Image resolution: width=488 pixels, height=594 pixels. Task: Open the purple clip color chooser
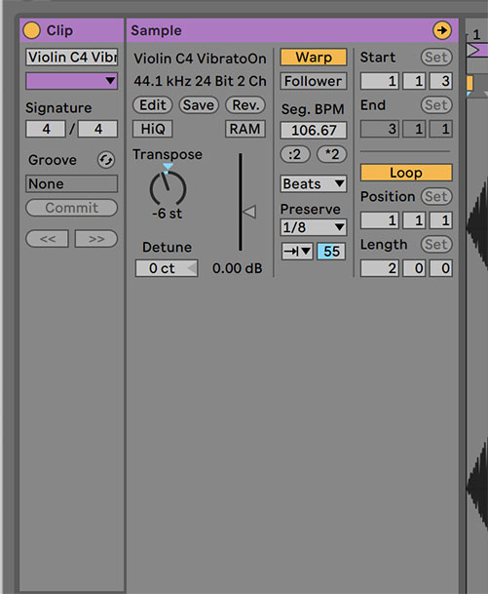[71, 81]
